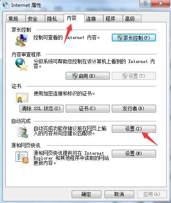Switch to the 常规 tab
Screen dimensions: 171x203
tap(16, 19)
